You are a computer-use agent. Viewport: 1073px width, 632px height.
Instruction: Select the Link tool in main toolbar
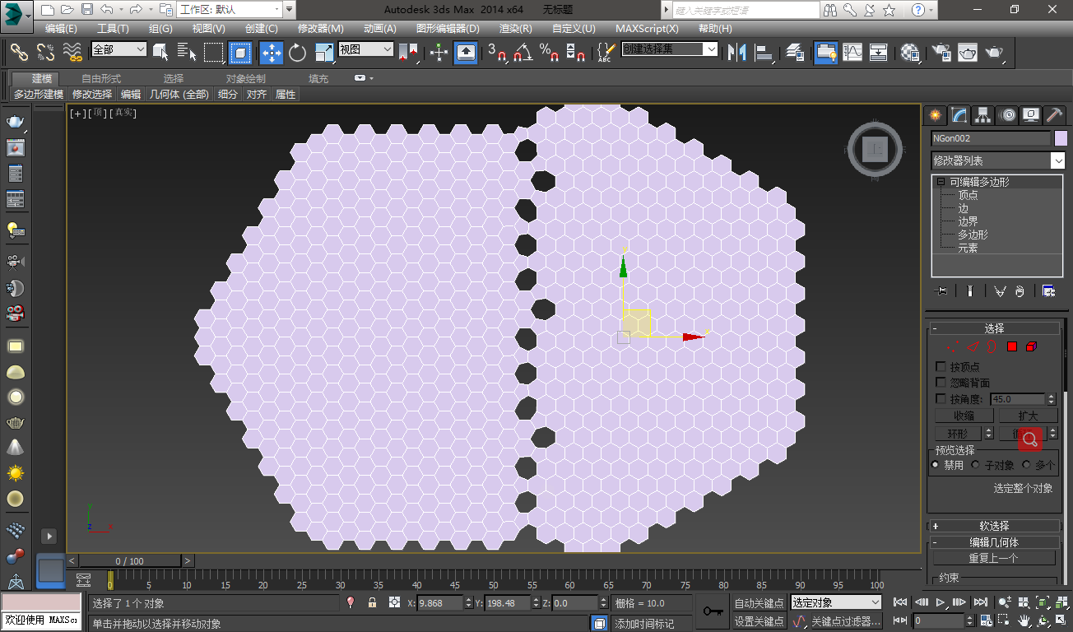coord(19,52)
